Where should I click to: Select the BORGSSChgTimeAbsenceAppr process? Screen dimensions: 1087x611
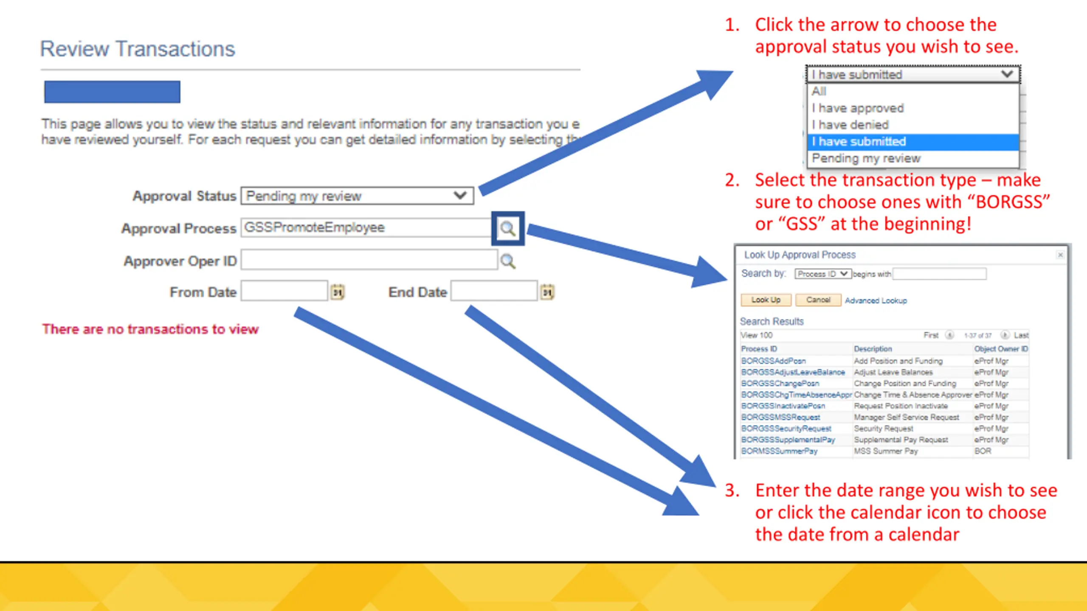point(797,395)
